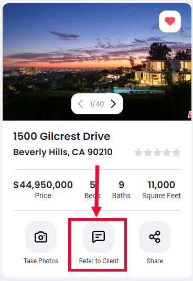Viewport: 193px width, 281px height.
Task: Rate the property two stars
Action: 148,153
